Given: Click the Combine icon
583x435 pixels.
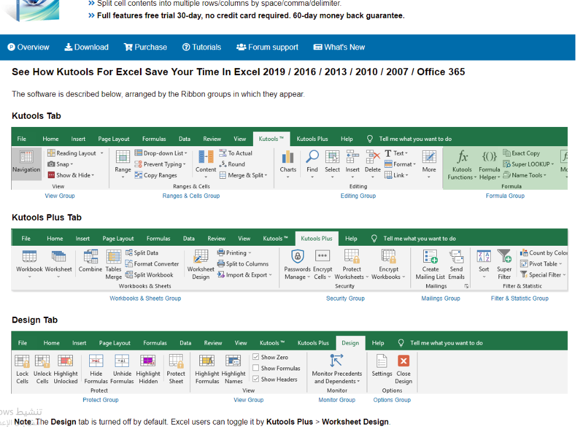Looking at the screenshot, I should tap(90, 256).
